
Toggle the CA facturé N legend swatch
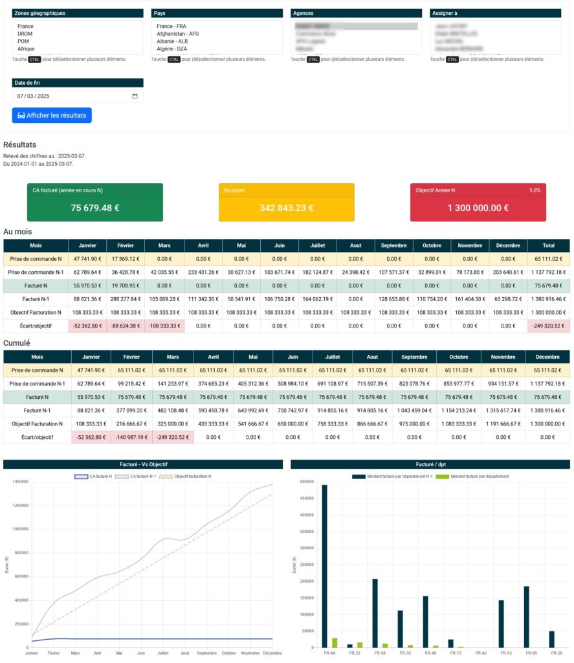[81, 477]
